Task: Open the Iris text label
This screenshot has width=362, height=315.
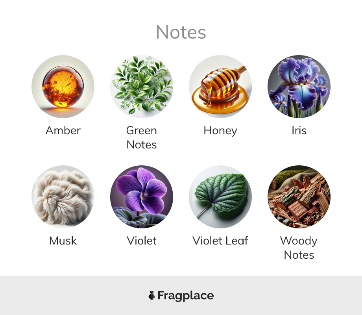Action: click(x=299, y=130)
